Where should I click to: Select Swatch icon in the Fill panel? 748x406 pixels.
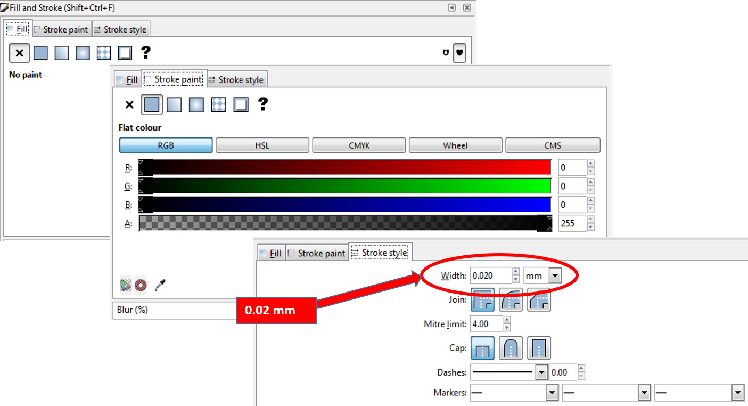pyautogui.click(x=125, y=53)
